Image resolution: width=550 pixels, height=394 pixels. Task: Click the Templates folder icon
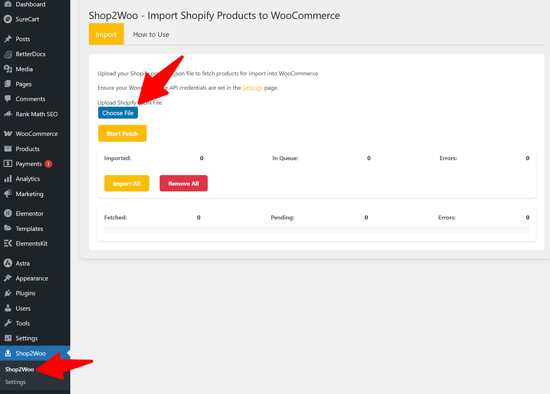(x=8, y=228)
